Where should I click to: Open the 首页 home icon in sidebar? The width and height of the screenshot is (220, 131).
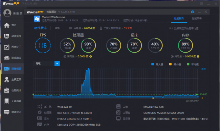pos(6,25)
